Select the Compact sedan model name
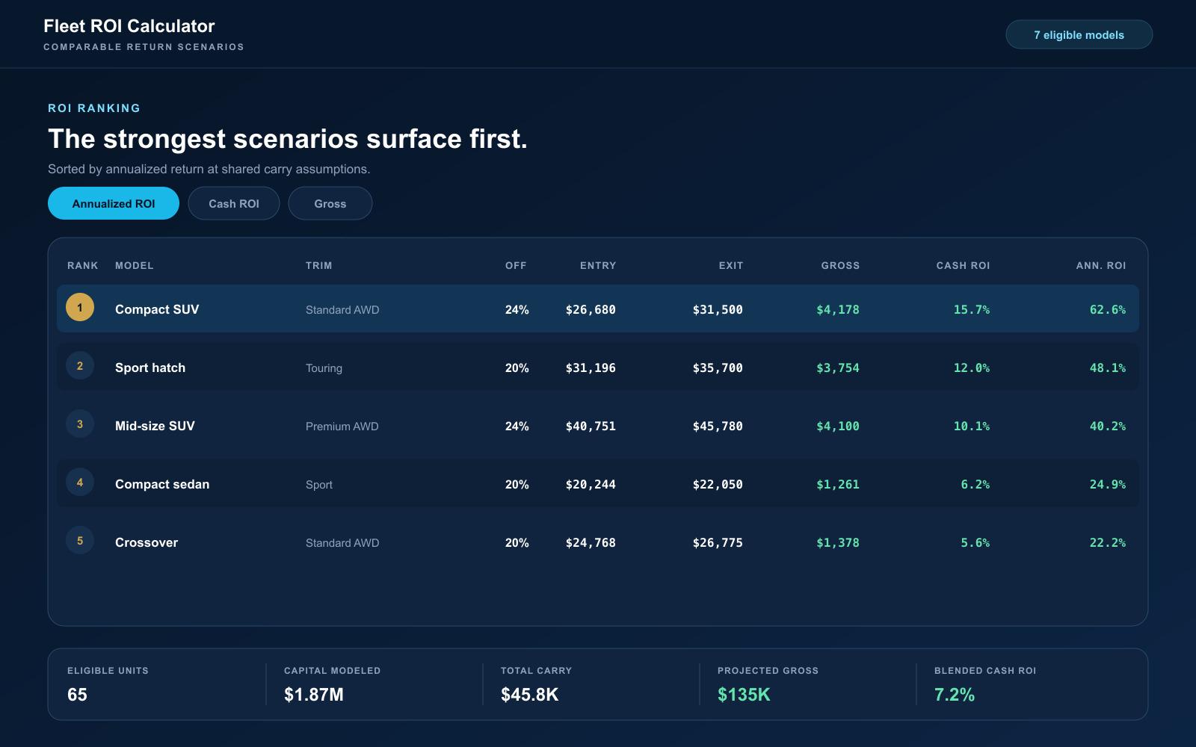1196x747 pixels. 162,484
